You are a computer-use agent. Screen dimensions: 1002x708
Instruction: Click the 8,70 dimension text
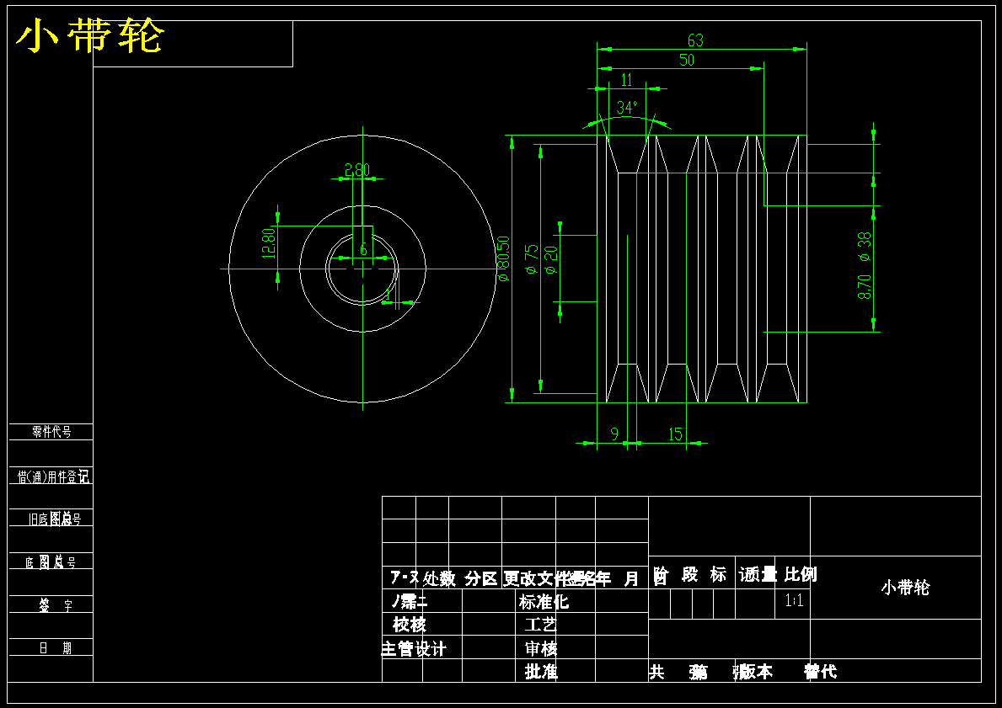click(864, 286)
